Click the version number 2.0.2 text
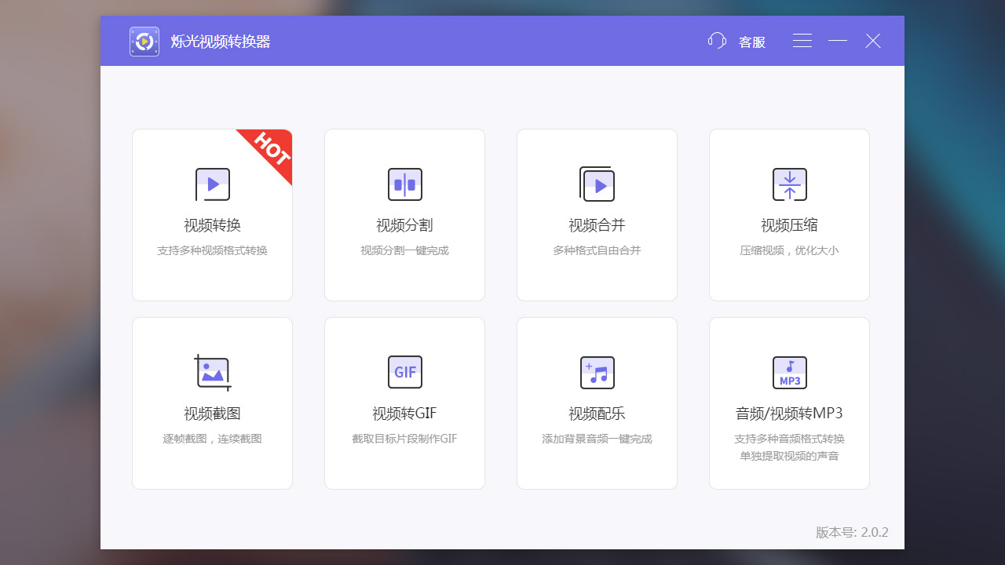This screenshot has height=565, width=1005. (x=852, y=532)
